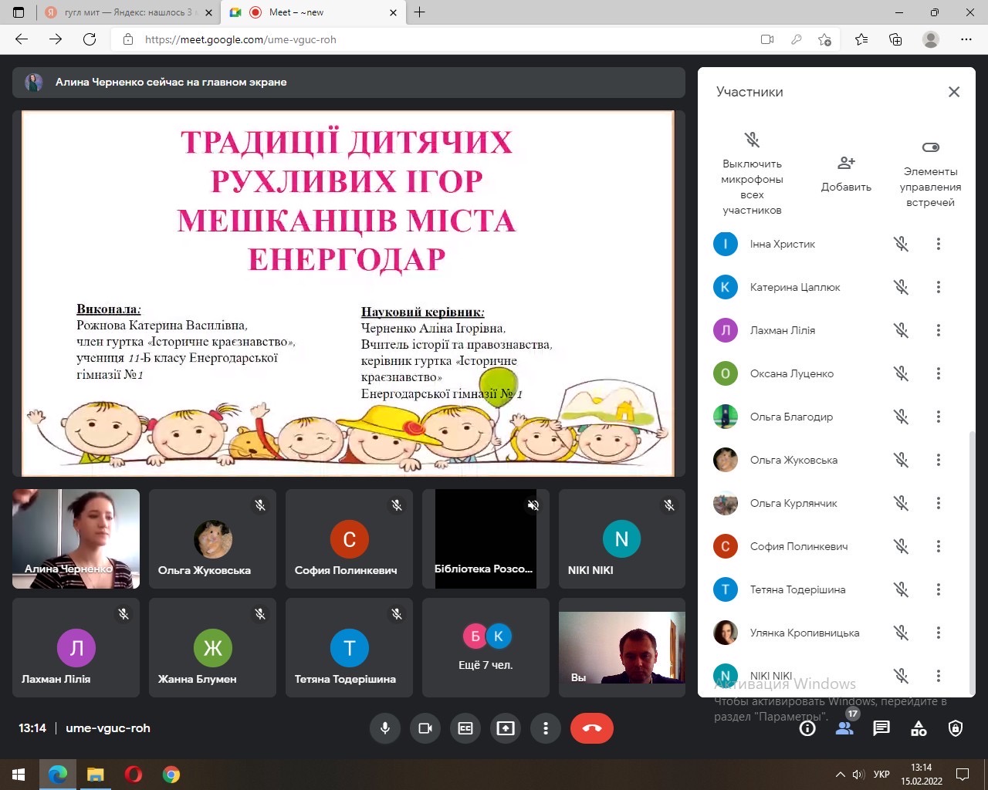Open the options menu for Інна Христик

(939, 244)
